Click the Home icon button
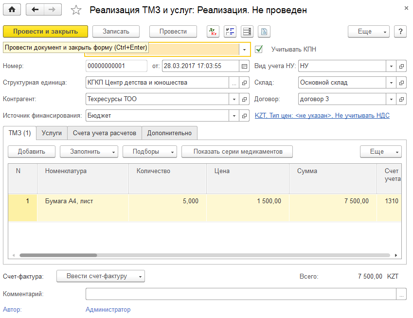 click(x=12, y=10)
